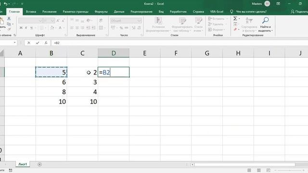Open the Вид ribbon tab

pos(161,12)
